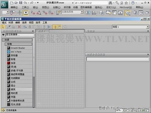This screenshot has height=113, width=151.
Task: Toggle the Parameter Editor panel button
Action: point(59,27)
